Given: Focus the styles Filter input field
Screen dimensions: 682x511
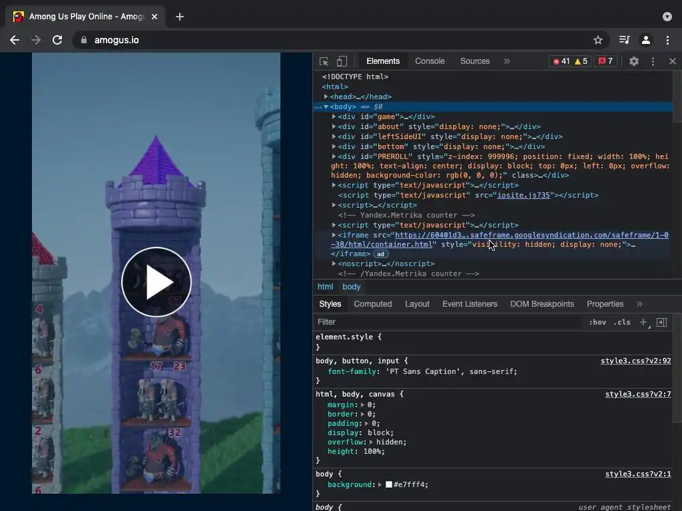Looking at the screenshot, I should pyautogui.click(x=448, y=322).
